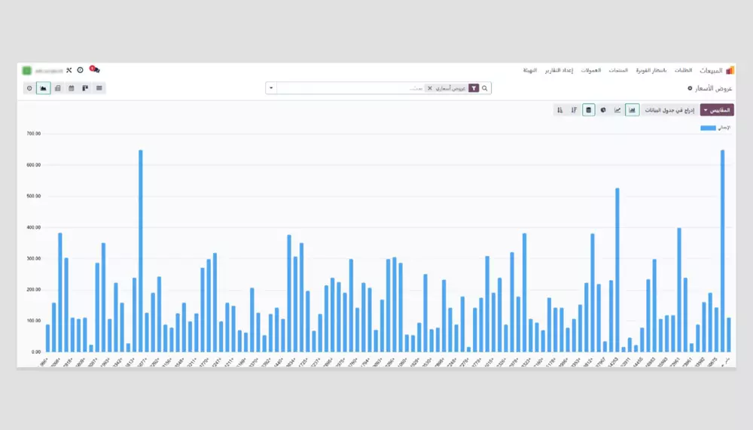This screenshot has height=430, width=753.
Task: Click the 700.00 axis label
Action: (34, 133)
